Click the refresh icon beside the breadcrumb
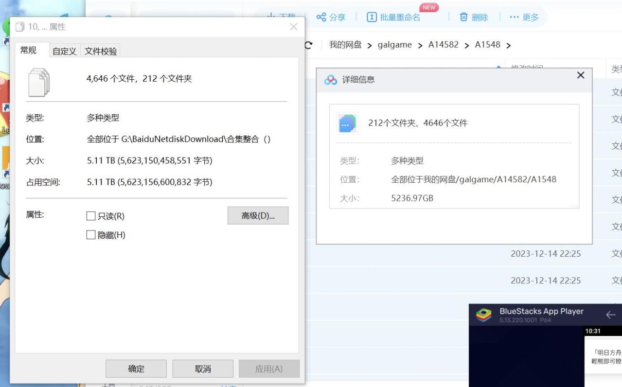The height and width of the screenshot is (387, 622). click(309, 45)
